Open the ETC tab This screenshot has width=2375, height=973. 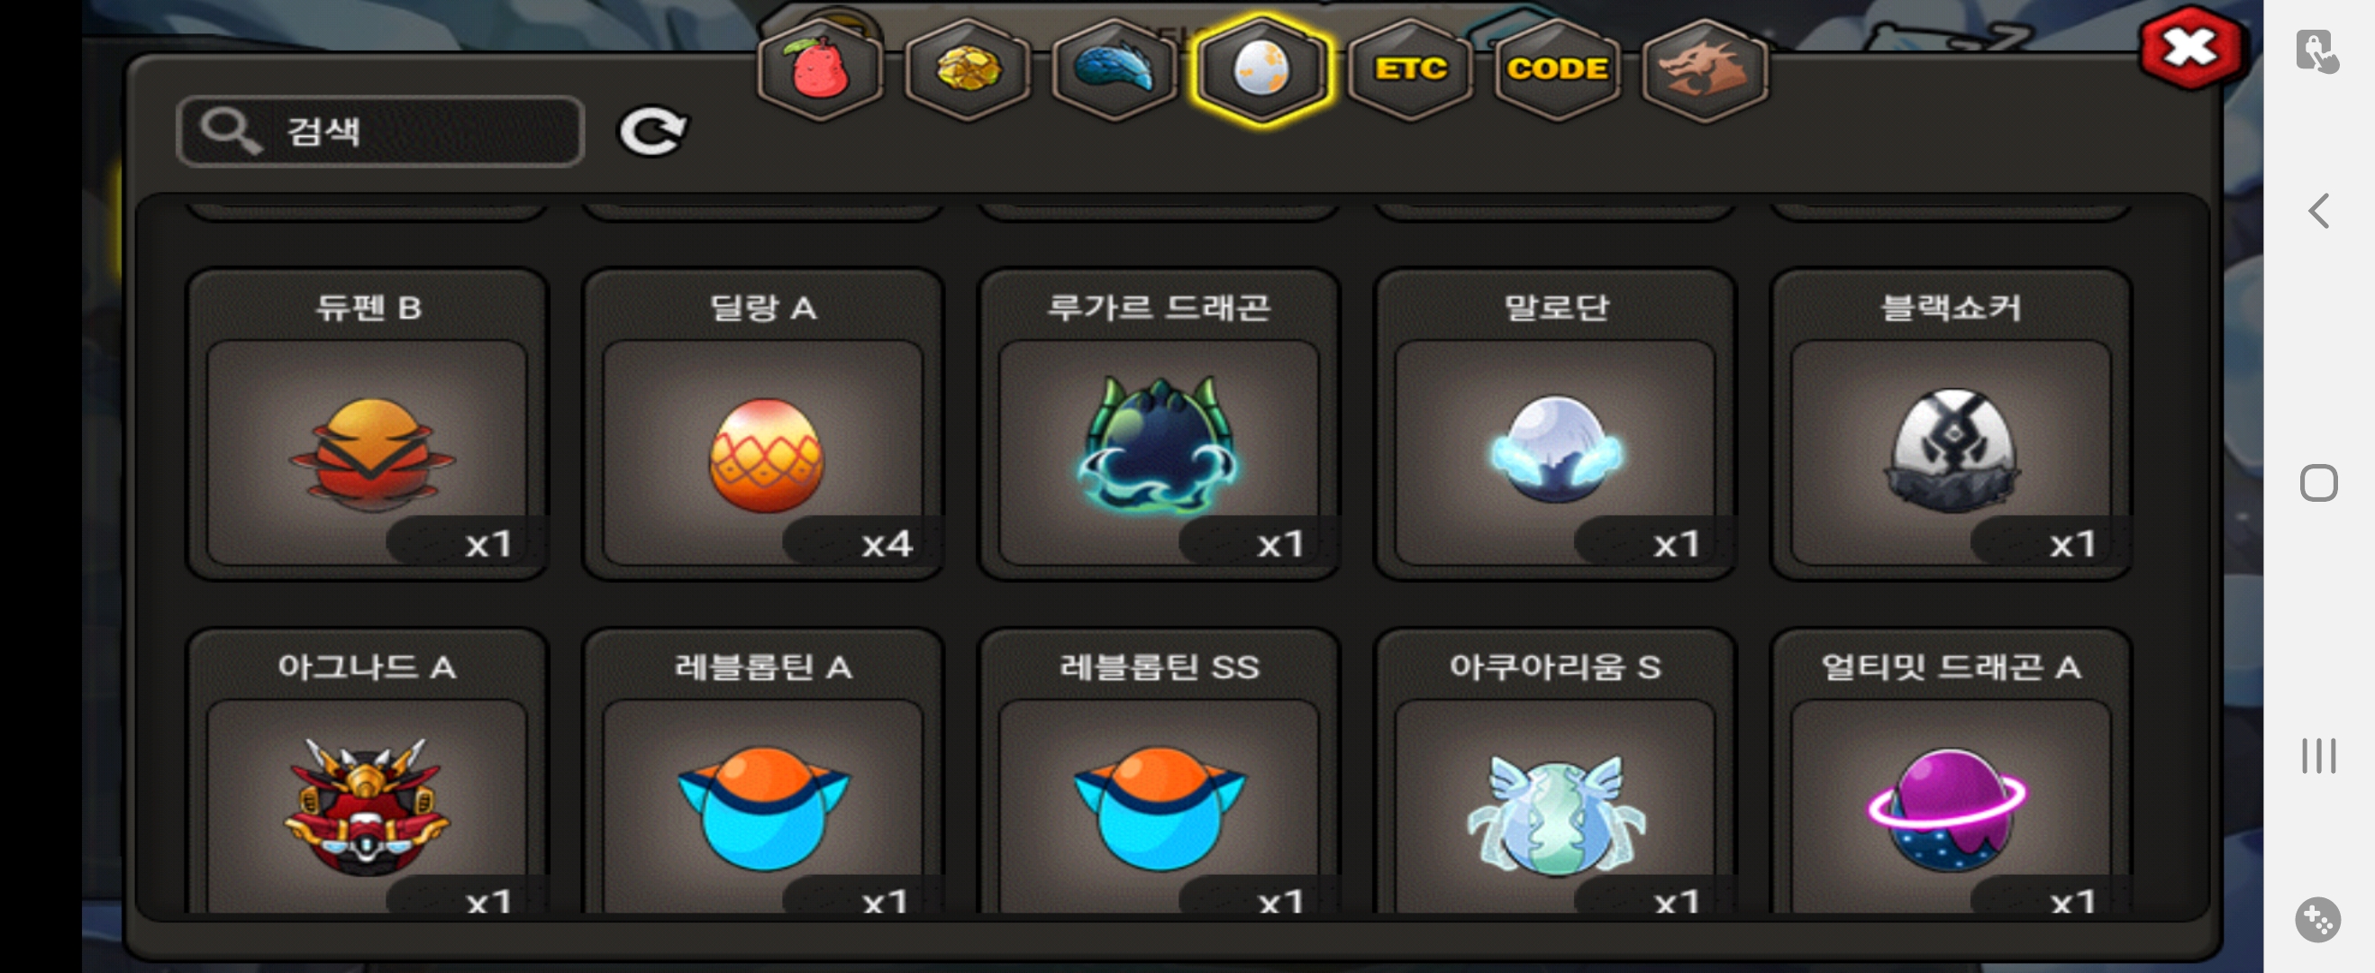pos(1410,70)
